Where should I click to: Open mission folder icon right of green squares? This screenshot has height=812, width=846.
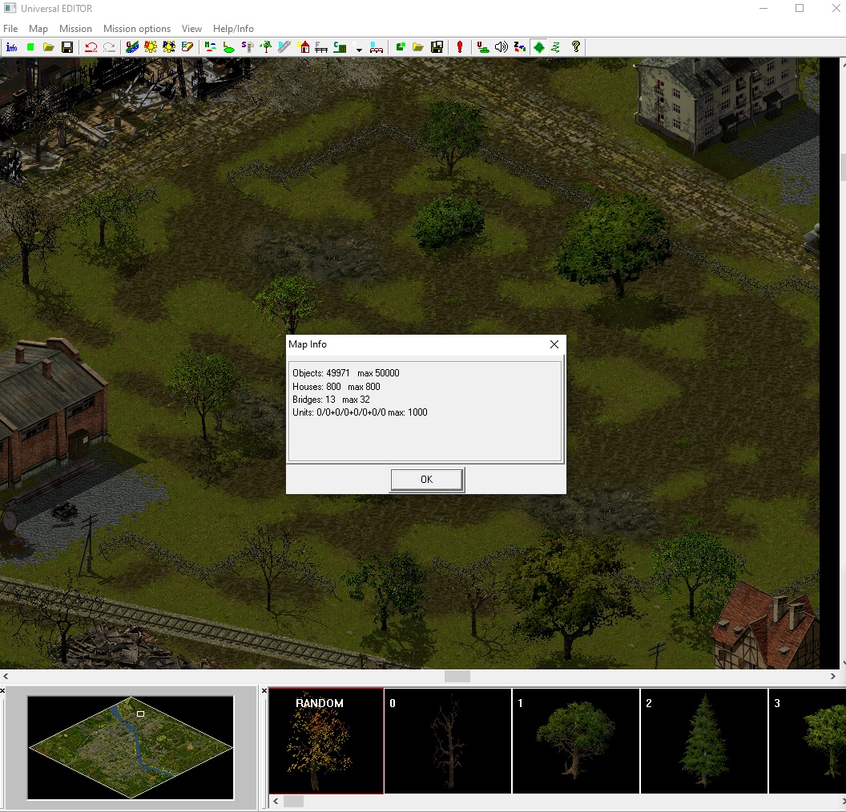418,47
